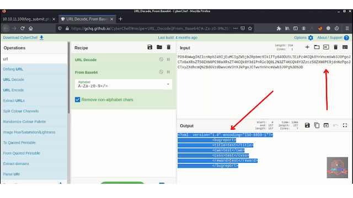353x198 pixels.
Task: Click Operations panel scrollbar
Action: [68, 78]
